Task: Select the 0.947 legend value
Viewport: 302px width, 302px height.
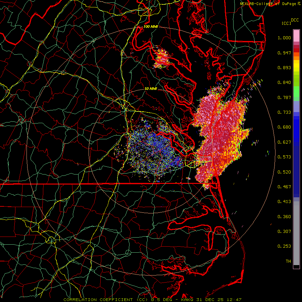Action: tap(284, 53)
